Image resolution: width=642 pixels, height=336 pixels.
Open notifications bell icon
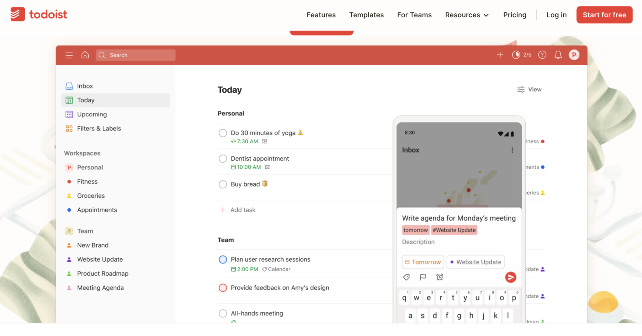tap(558, 55)
